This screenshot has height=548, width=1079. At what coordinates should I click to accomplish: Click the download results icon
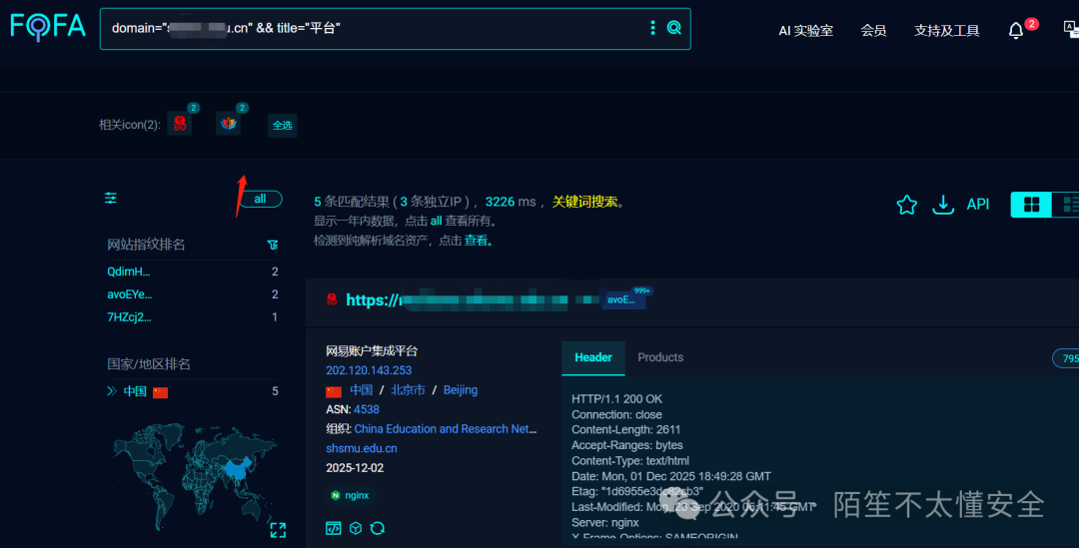click(943, 205)
